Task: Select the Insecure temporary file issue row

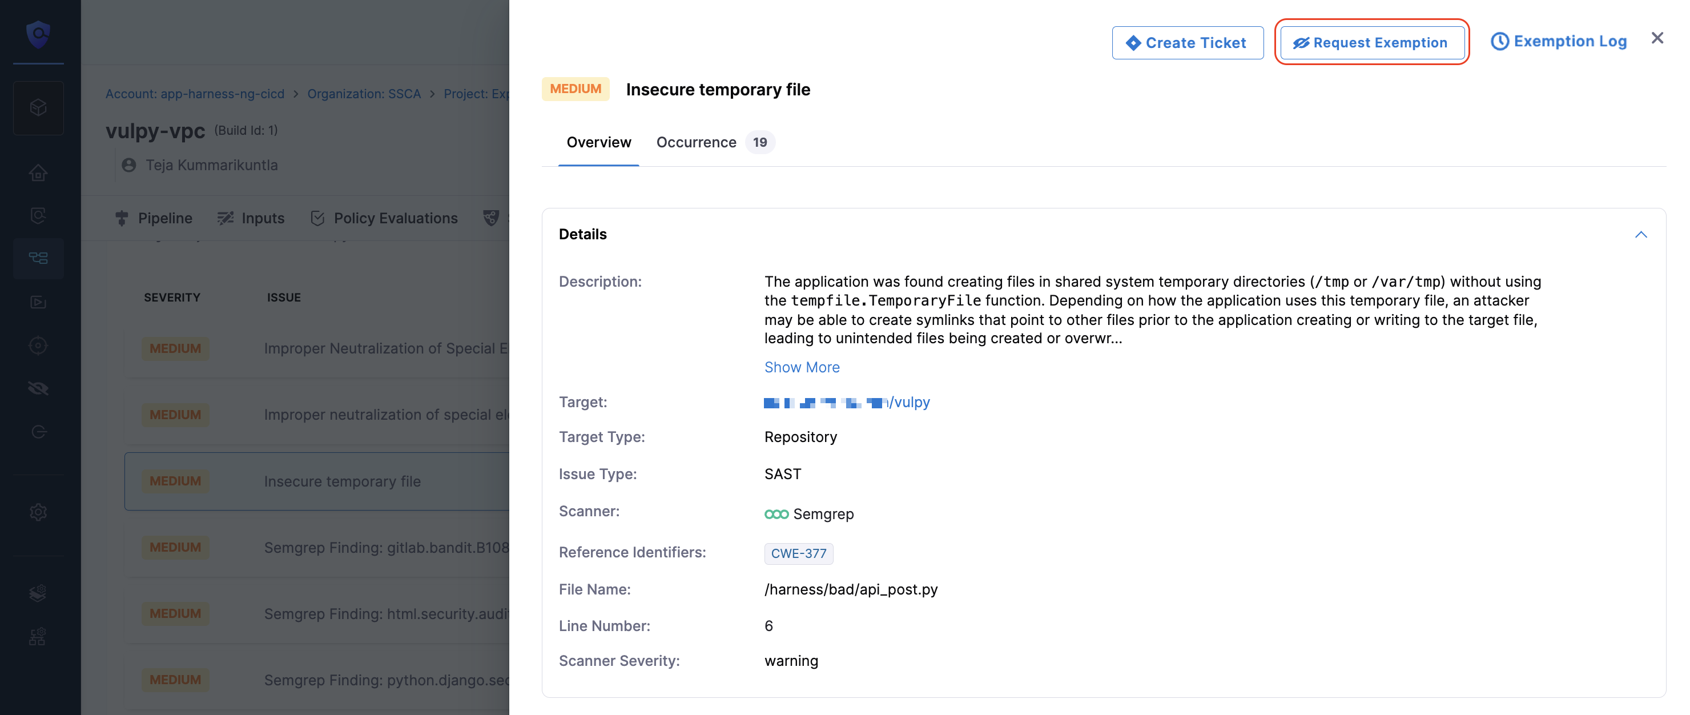Action: (x=317, y=481)
